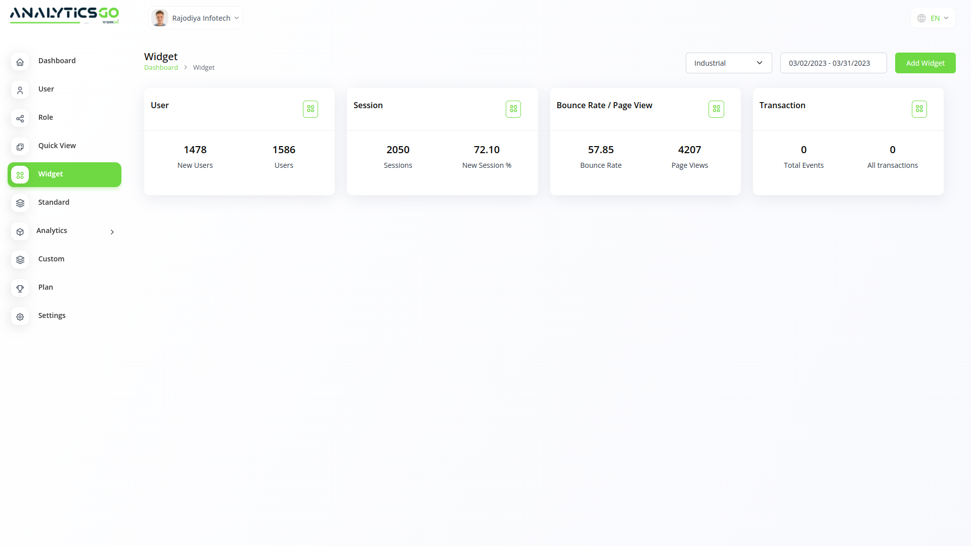This screenshot has width=971, height=546.
Task: Expand the Analytics submenu chevron
Action: coord(112,232)
